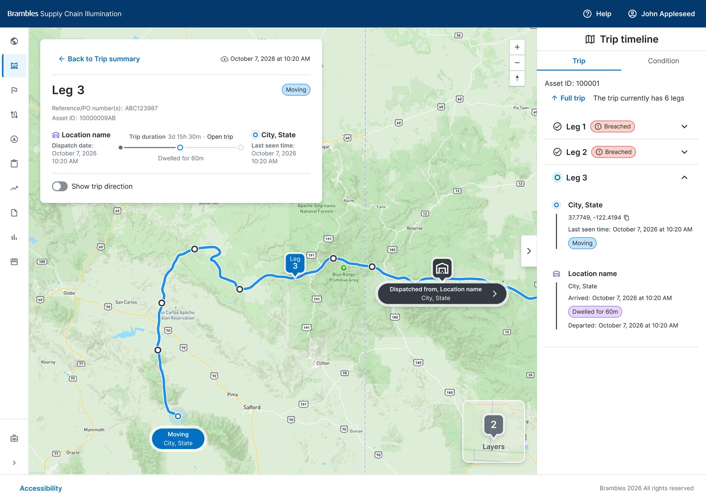The height and width of the screenshot is (502, 706).
Task: Expand the left sidebar navigation
Action: click(14, 463)
